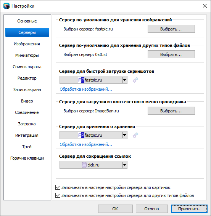Viewport: 211px width, 216px height.
Task: Expand temporary storage server dropdown
Action: pyautogui.click(x=93, y=135)
